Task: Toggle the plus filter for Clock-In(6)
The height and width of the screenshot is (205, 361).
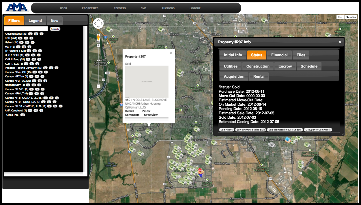Action: point(23,115)
